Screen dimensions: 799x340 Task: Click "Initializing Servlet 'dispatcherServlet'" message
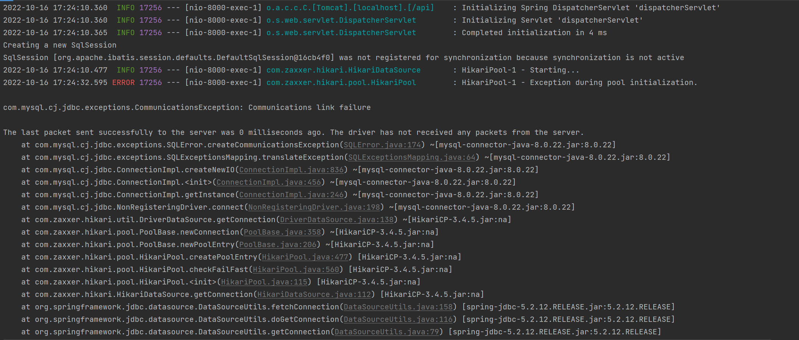point(552,20)
